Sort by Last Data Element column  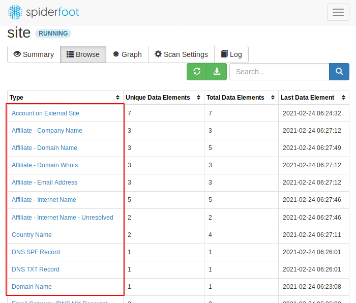pos(343,98)
